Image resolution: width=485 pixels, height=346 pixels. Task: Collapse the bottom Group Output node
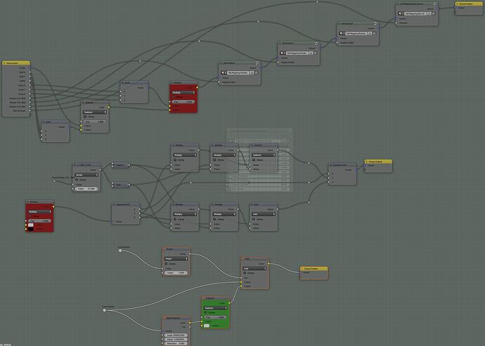302,269
